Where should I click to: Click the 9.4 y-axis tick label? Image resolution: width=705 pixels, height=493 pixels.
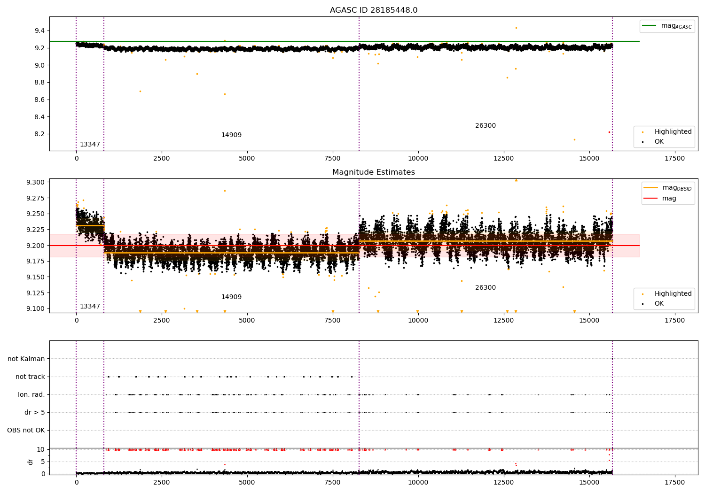(39, 31)
